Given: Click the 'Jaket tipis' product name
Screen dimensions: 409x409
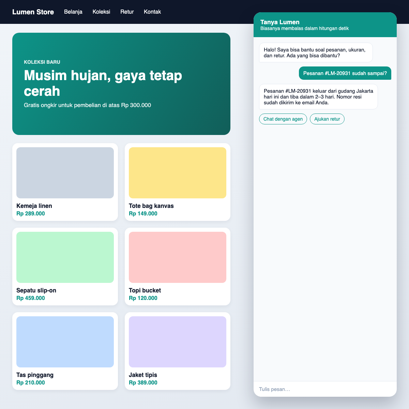Looking at the screenshot, I should [143, 375].
